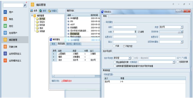Click the 枚举编码 item icon
Image resolution: width=193 pixels, height=98 pixels.
tap(68, 28)
